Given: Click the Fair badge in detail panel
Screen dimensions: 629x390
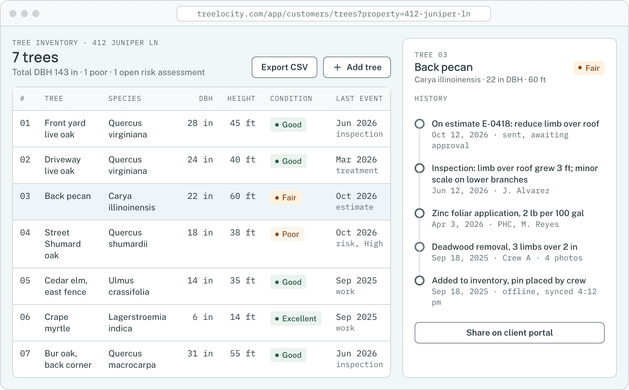Looking at the screenshot, I should [x=589, y=68].
